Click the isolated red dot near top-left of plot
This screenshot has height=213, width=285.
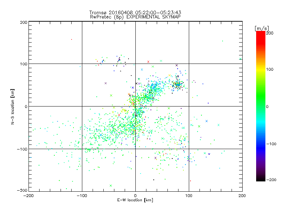tap(72, 39)
